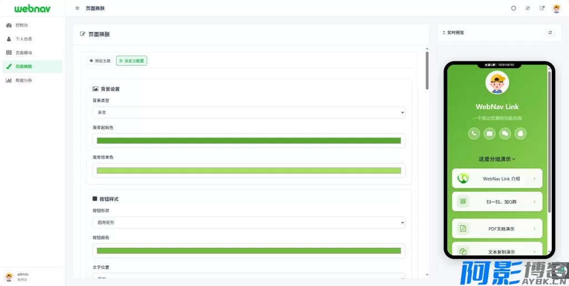
Task: Click the theme mode icon in header
Action: (x=513, y=8)
